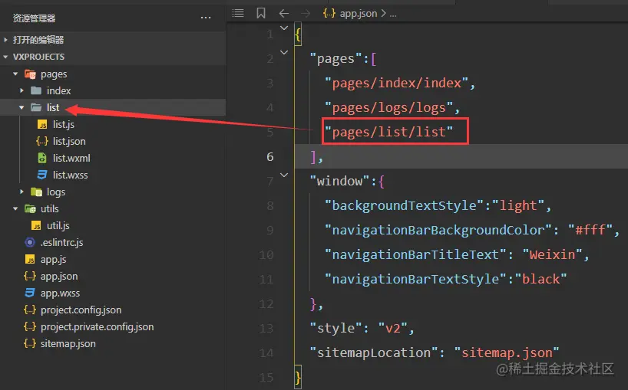This screenshot has width=628, height=390.
Task: Click the "backgroundTextStyle" key in code
Action: click(x=405, y=205)
